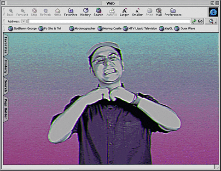Open the Preferences toolbar icon
221x171 pixels.
173,12
